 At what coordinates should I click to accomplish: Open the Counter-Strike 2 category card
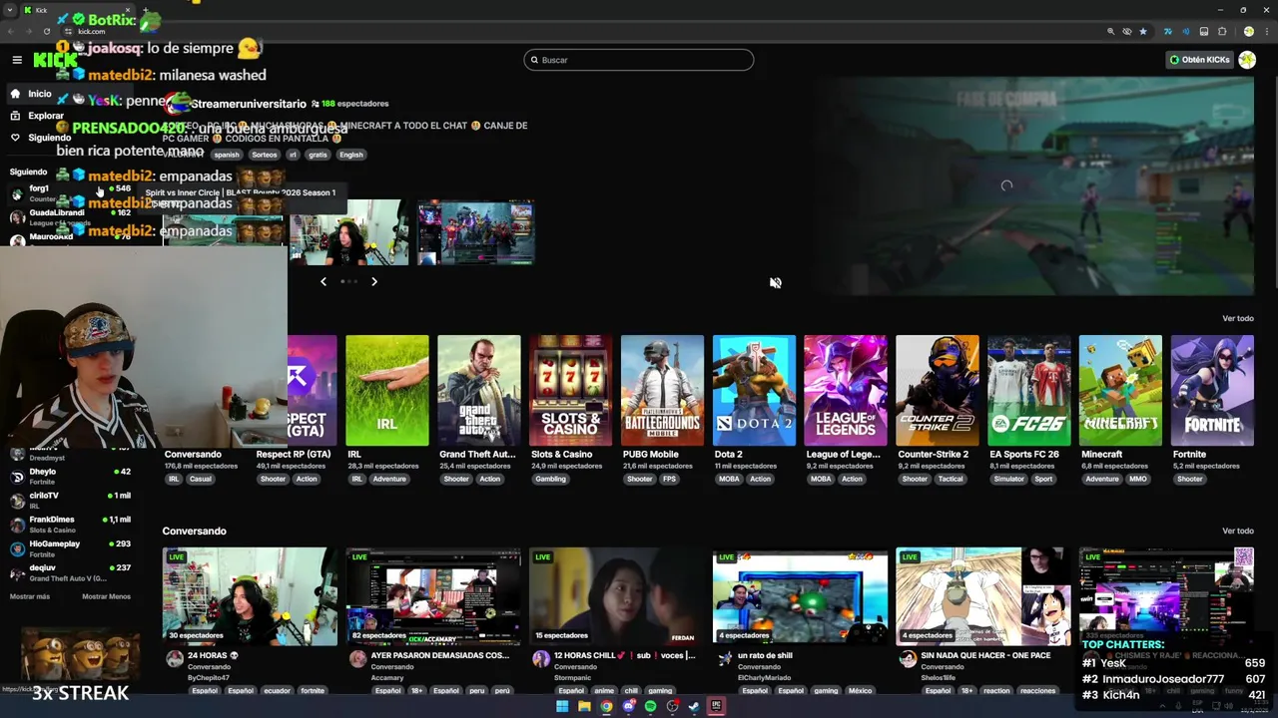tap(937, 390)
